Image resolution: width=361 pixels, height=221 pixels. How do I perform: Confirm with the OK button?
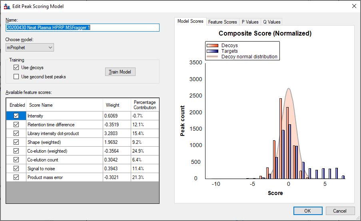[307, 211]
